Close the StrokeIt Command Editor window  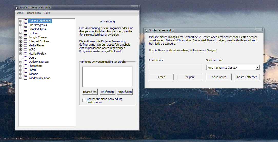[x=135, y=7]
